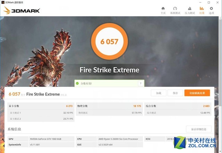Click the 综合分数 combined score label

[x=151, y=106]
